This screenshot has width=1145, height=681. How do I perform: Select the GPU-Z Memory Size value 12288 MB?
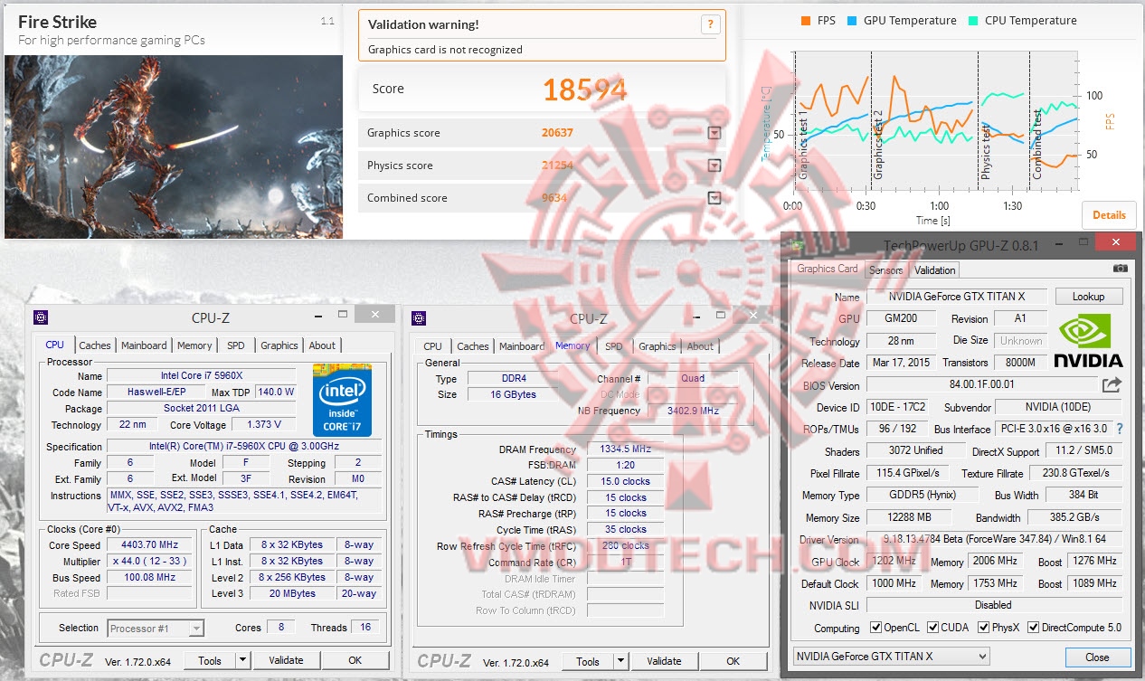[908, 517]
